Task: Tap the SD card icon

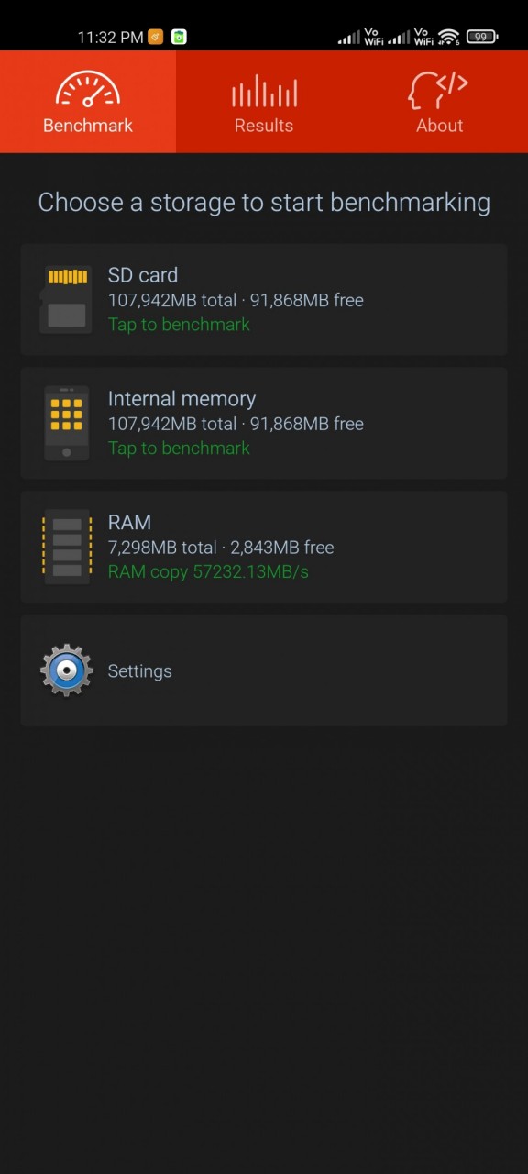Action: (66, 299)
